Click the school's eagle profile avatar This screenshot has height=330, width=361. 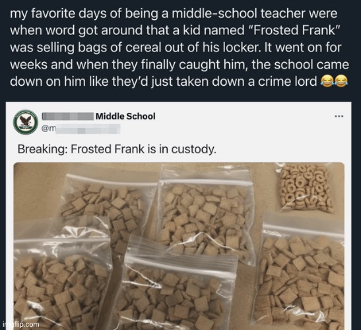(x=26, y=121)
